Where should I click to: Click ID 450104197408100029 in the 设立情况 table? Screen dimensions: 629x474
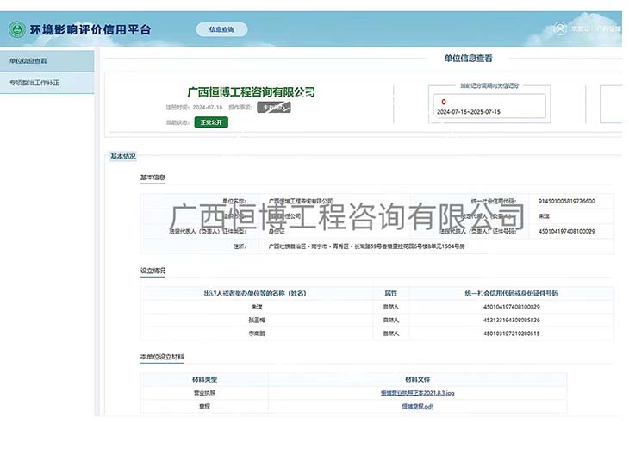click(512, 307)
